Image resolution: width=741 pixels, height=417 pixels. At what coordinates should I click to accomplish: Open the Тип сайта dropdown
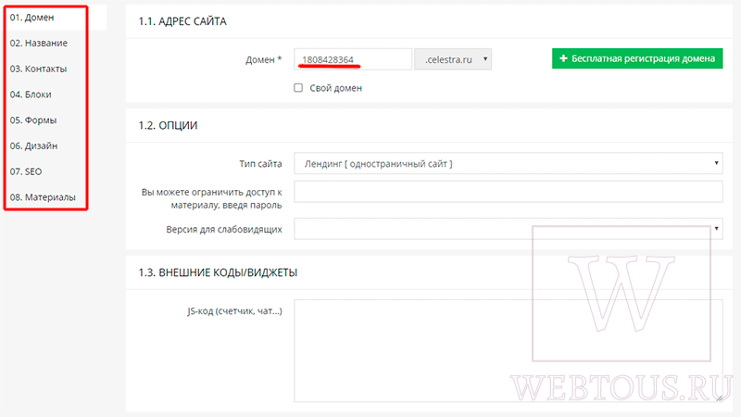point(508,164)
